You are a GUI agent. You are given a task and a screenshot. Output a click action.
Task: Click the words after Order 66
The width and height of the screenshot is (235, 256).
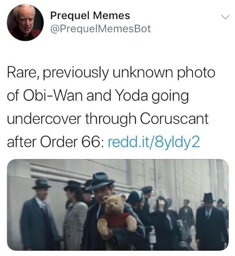pyautogui.click(x=55, y=141)
